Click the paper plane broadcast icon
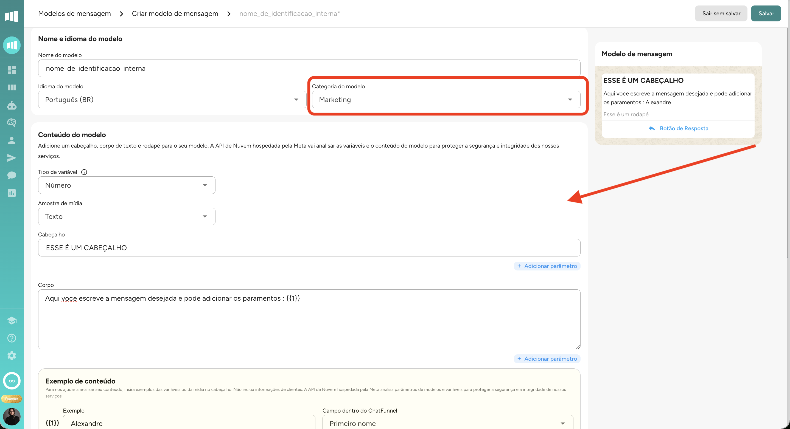This screenshot has height=429, width=790. point(12,158)
